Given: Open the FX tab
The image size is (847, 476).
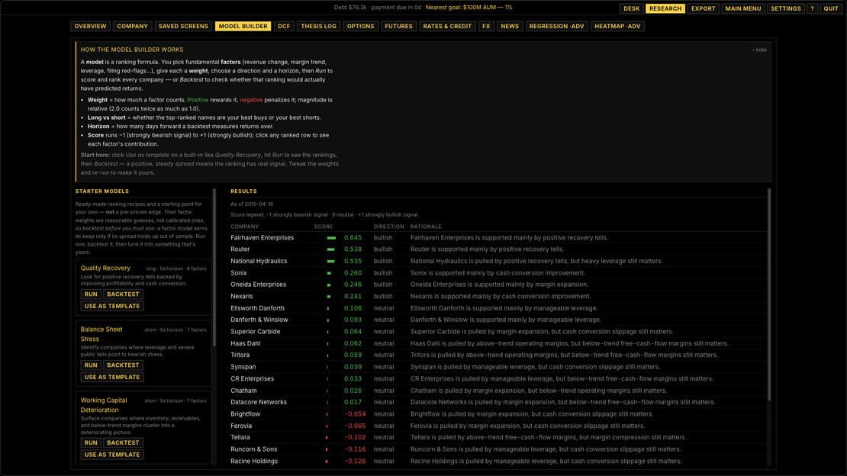Looking at the screenshot, I should point(486,26).
